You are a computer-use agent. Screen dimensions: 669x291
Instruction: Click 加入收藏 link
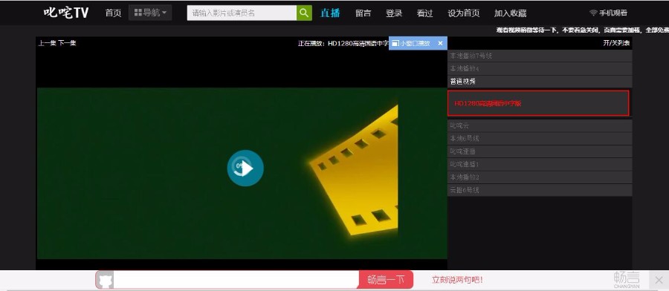[x=510, y=13]
